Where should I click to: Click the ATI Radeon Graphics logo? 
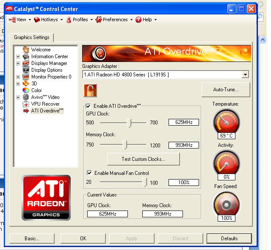(46, 198)
